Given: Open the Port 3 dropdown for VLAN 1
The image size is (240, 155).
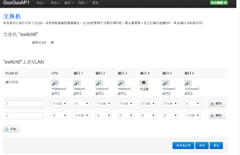Looking at the screenshot, I should [x=126, y=104].
